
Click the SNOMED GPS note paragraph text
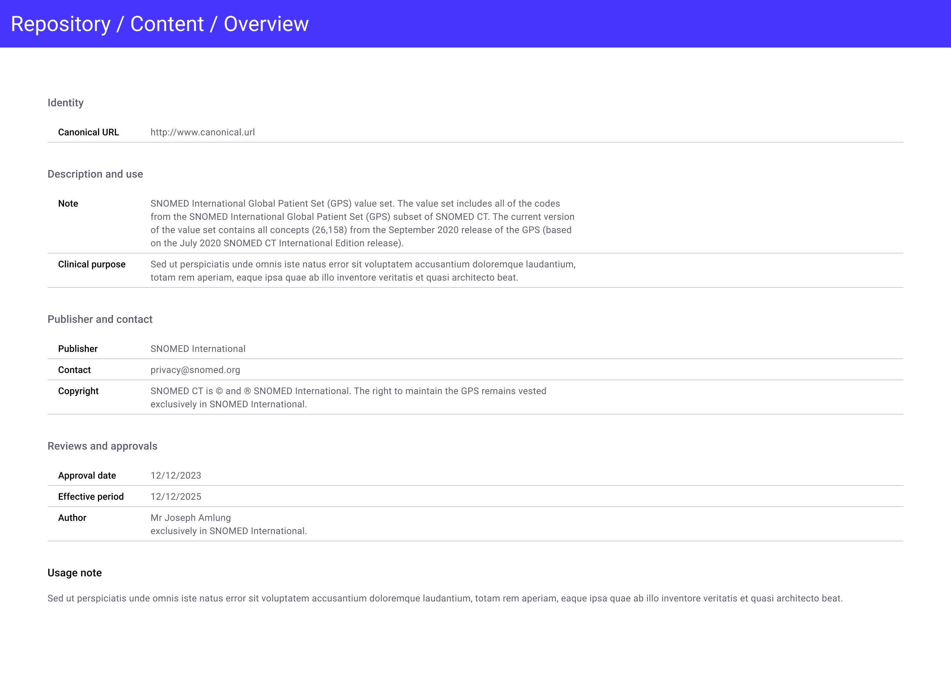pos(362,223)
